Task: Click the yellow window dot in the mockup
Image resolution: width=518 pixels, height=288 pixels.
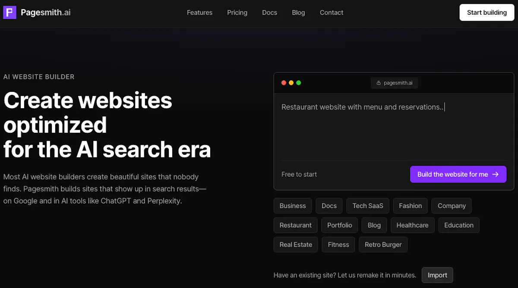Action: click(x=291, y=83)
